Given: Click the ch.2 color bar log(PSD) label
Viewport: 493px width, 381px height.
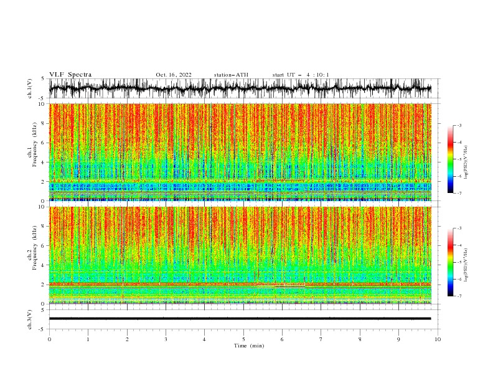Looking at the screenshot, I should tap(466, 265).
